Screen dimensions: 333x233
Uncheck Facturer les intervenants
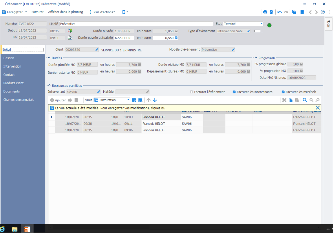point(234,92)
